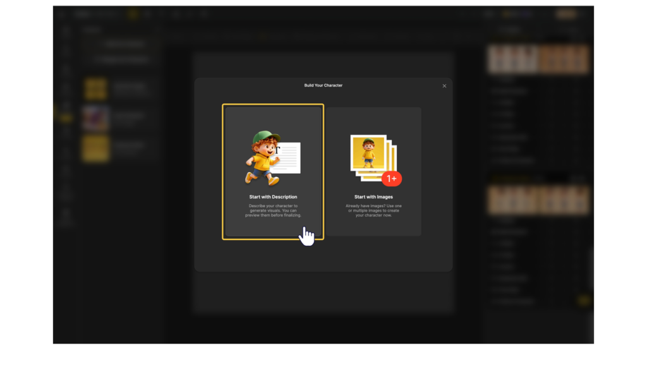Click the "Already have images?" description text
The height and width of the screenshot is (367, 647).
(x=373, y=210)
